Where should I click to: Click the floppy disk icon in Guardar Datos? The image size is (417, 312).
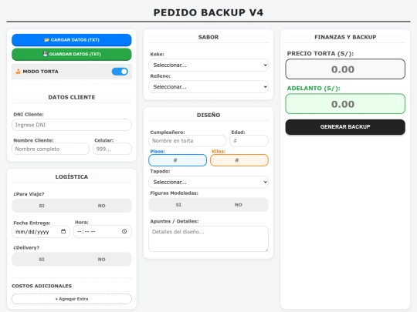(46, 54)
